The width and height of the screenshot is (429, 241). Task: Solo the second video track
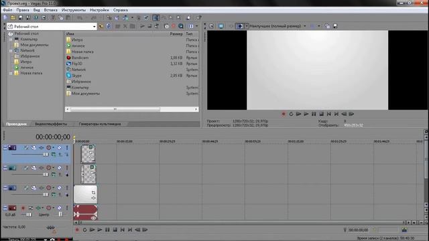coord(67,168)
